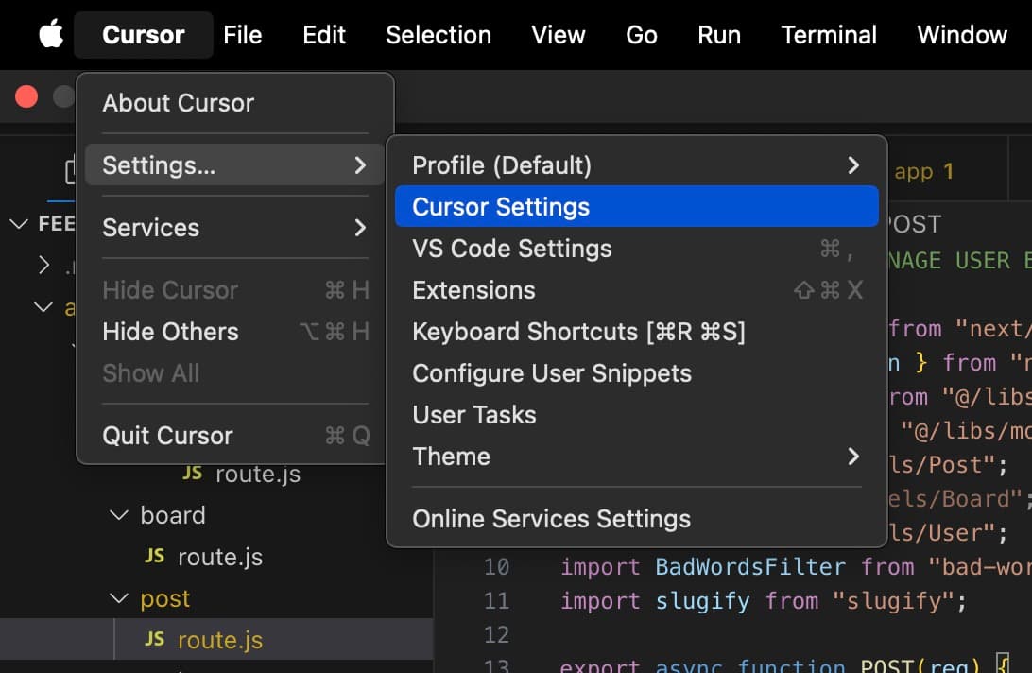Collapse the post folder
This screenshot has width=1032, height=673.
[118, 598]
